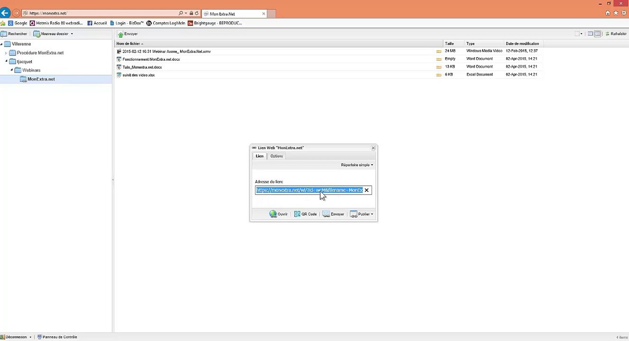This screenshot has width=629, height=341.
Task: Select the Procédure MonExtra.net folder
Action: 36,53
